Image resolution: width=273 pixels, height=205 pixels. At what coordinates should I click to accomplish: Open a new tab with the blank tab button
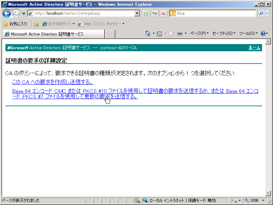click(110, 34)
